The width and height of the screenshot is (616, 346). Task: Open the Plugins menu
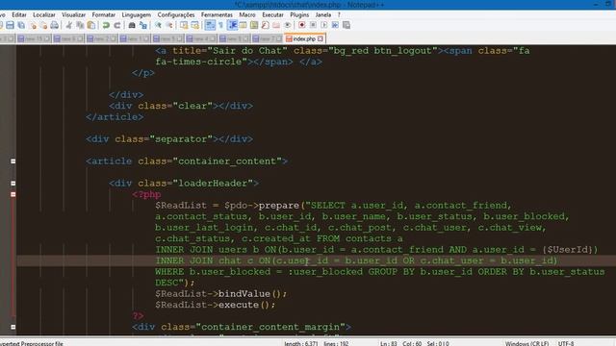[x=299, y=14]
